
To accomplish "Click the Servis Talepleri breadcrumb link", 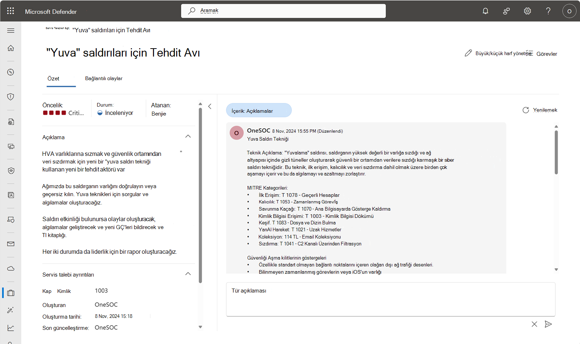I will pos(58,28).
